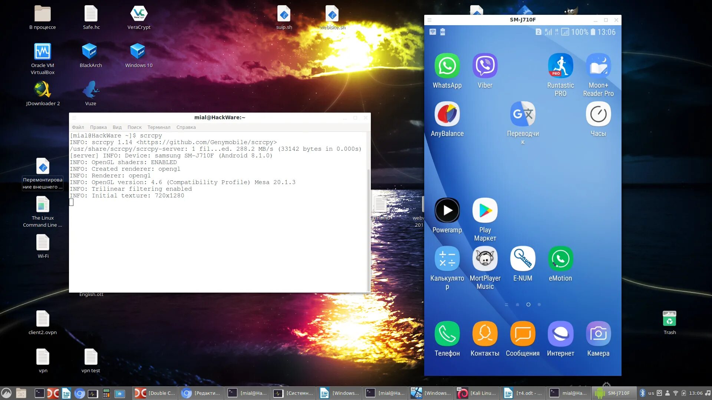Open the Поиск menu in terminal
The height and width of the screenshot is (400, 712).
click(134, 127)
